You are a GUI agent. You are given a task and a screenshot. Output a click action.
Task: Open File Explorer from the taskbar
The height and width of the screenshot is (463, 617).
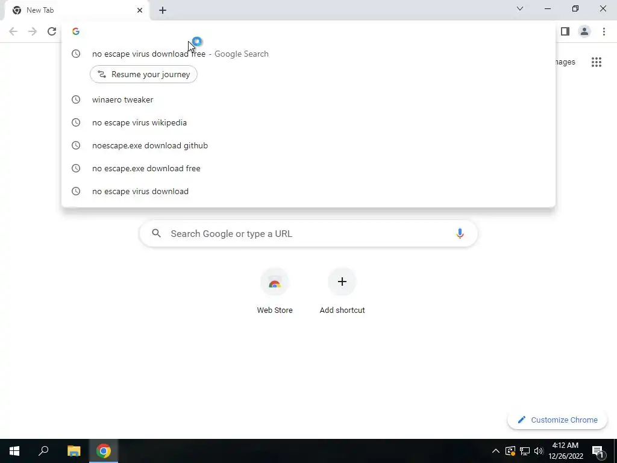coord(74,451)
